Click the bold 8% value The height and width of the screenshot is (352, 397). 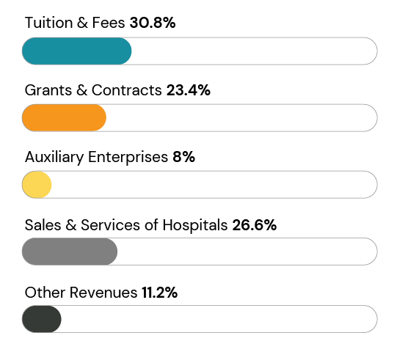pyautogui.click(x=183, y=157)
